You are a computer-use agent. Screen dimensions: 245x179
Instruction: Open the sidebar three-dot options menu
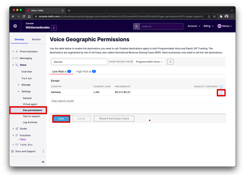[43, 151]
